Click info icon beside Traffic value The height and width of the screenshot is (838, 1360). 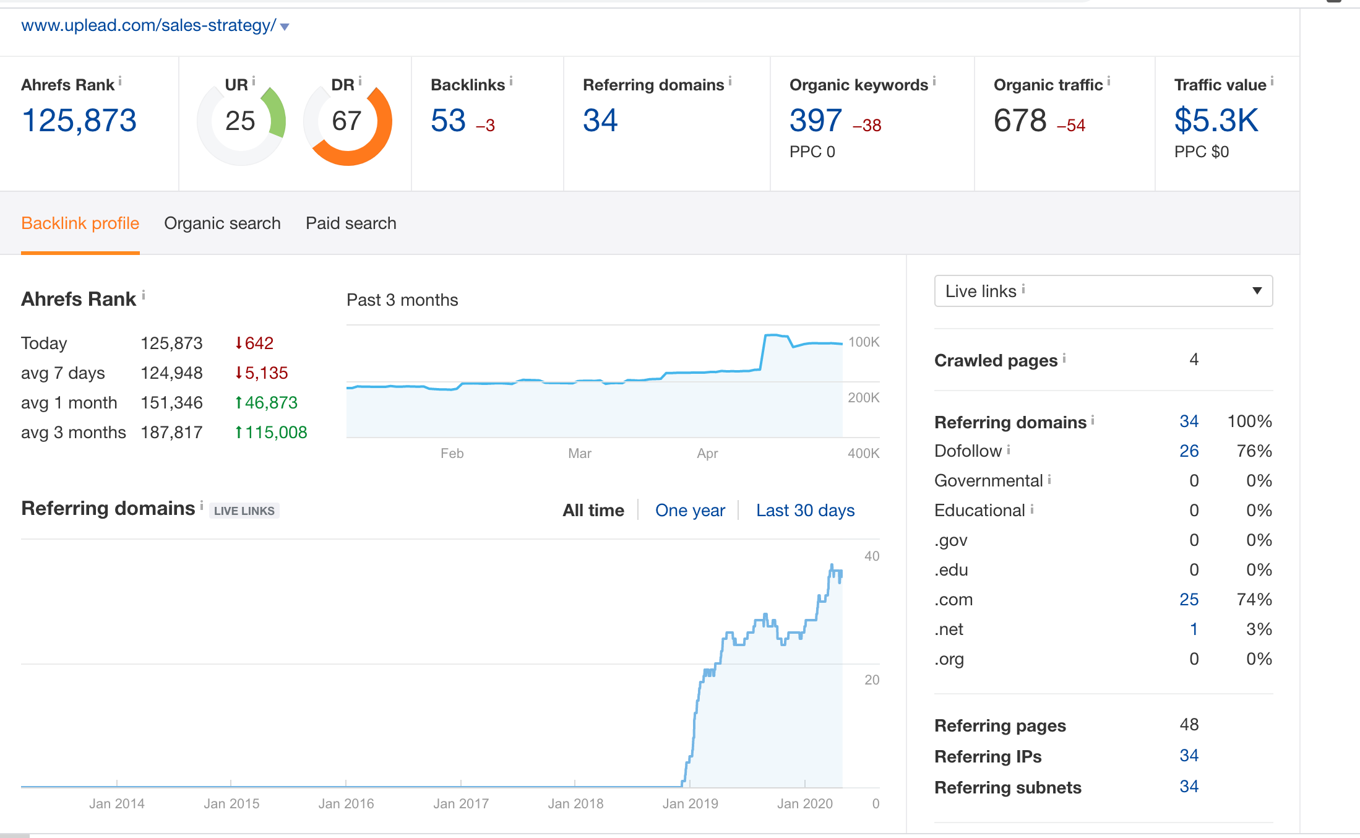[x=1272, y=81]
